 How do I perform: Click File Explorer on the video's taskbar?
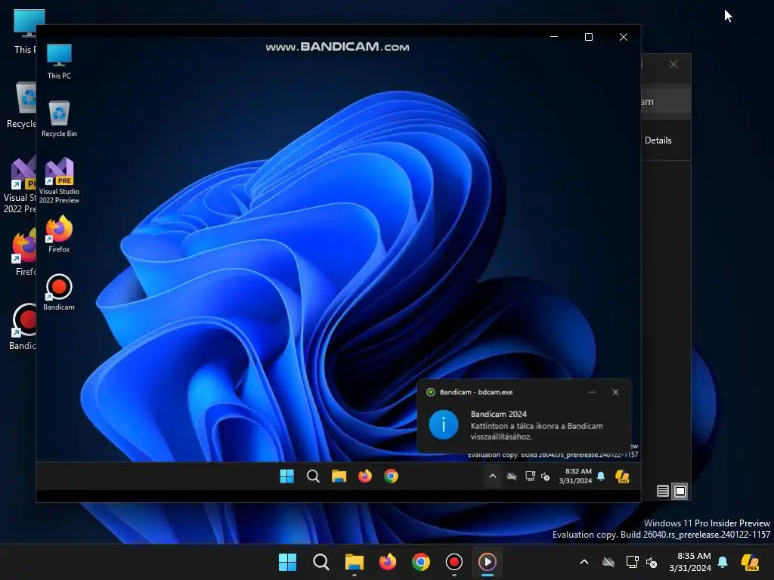pos(339,476)
